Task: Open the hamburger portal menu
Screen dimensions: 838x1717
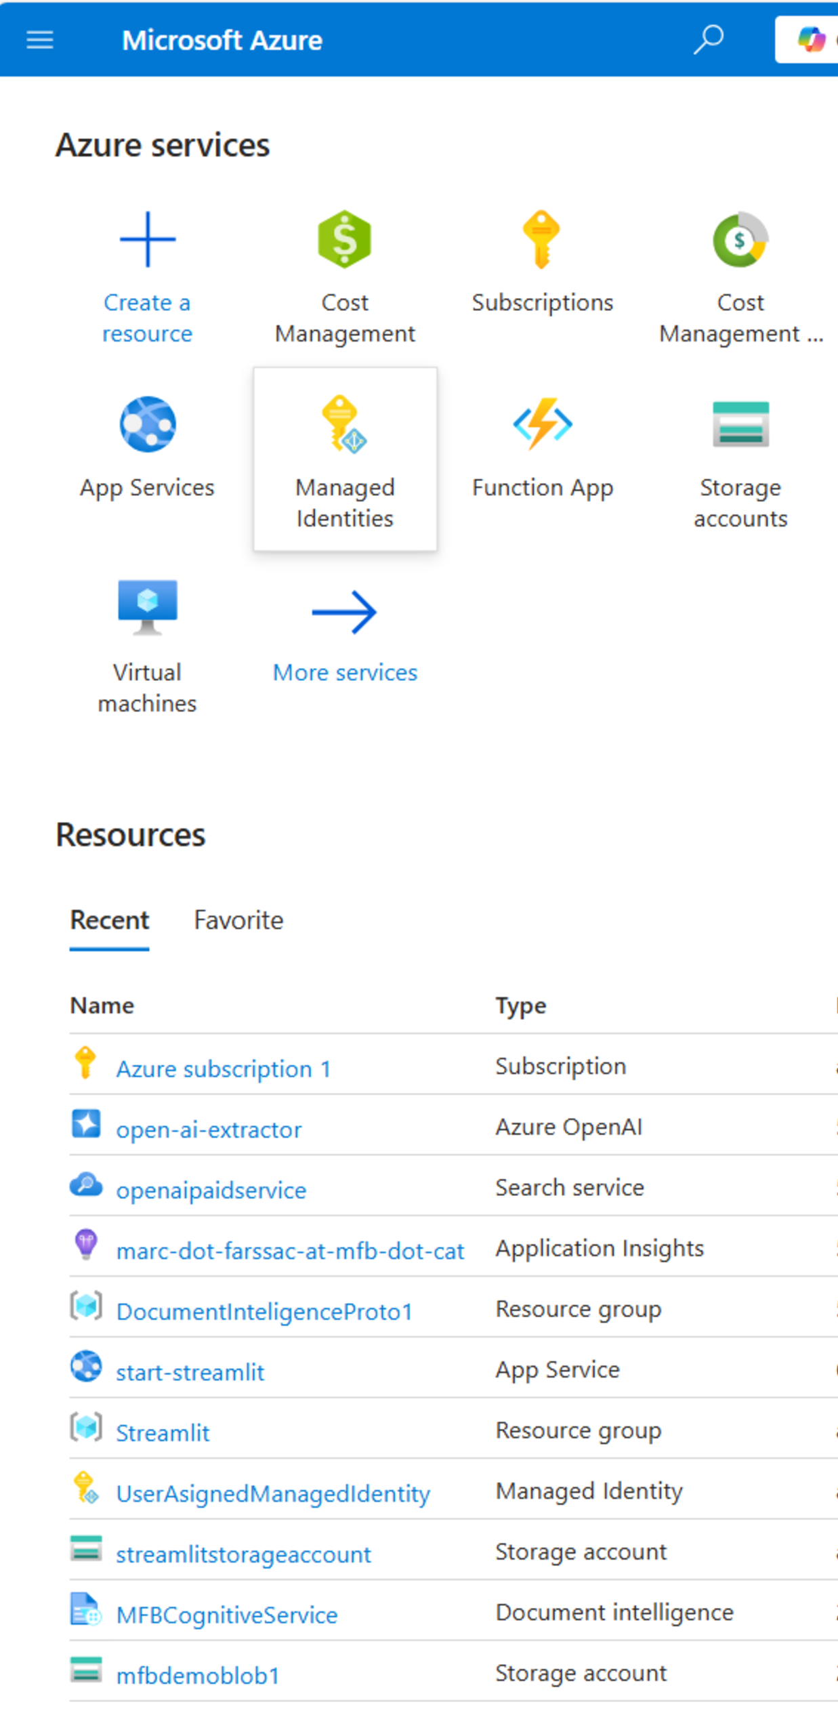Action: pyautogui.click(x=39, y=40)
